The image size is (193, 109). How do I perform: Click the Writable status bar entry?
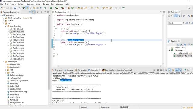tap(84, 107)
